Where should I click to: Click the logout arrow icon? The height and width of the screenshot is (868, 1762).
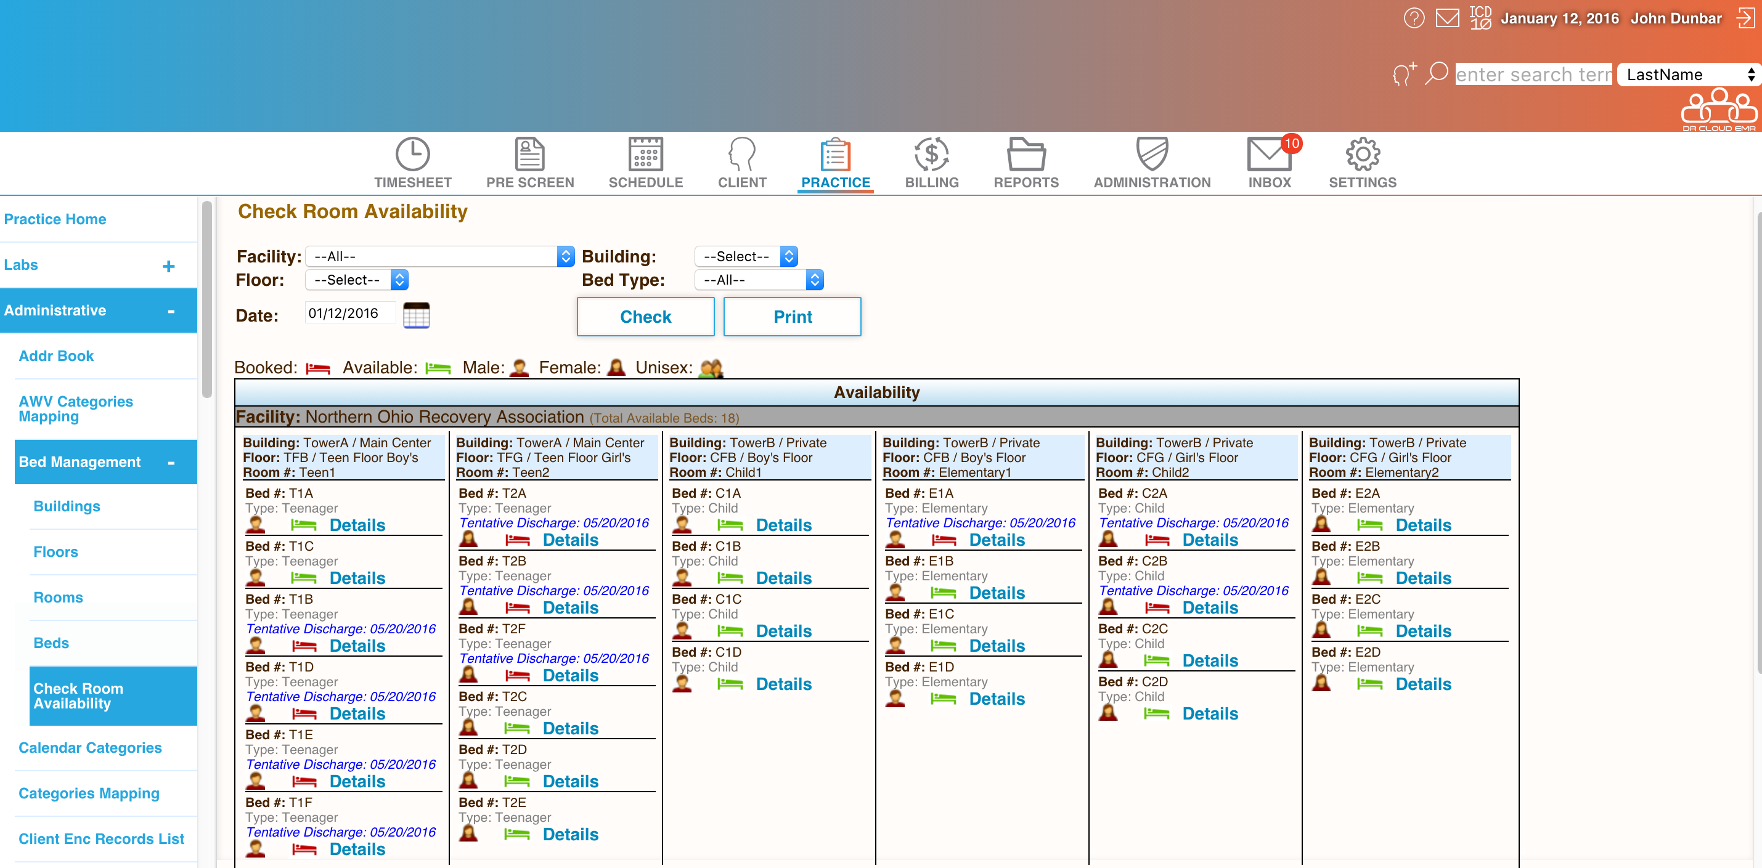click(1745, 18)
